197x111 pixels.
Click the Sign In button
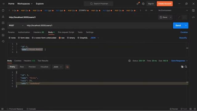coord(151,4)
